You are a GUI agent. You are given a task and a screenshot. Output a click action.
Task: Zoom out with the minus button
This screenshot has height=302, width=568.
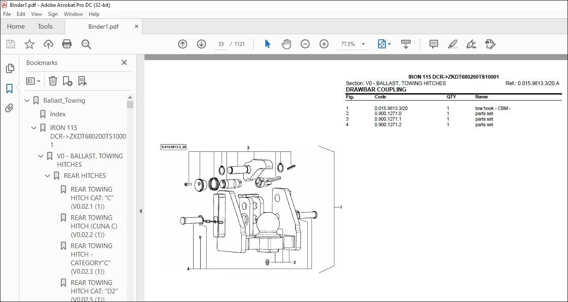(305, 44)
